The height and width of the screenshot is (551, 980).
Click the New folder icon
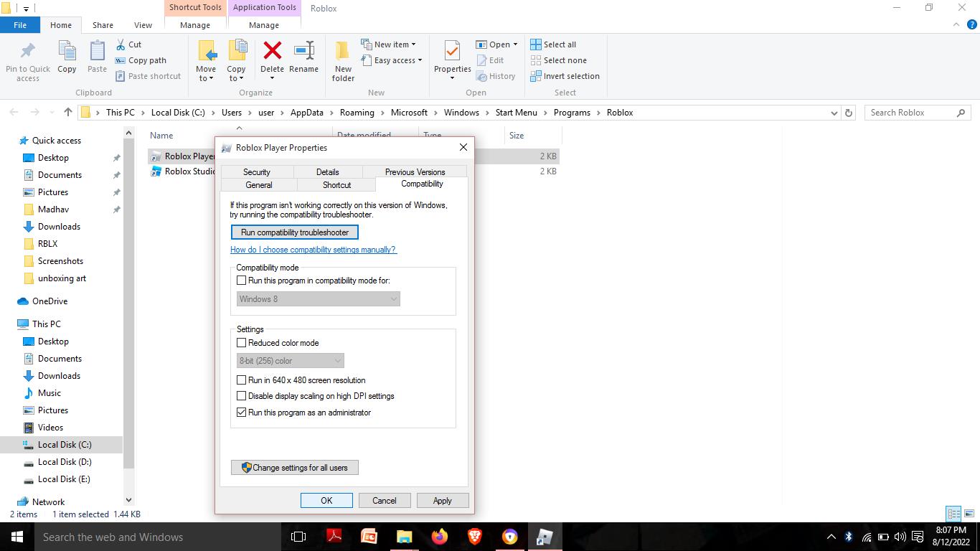[343, 52]
